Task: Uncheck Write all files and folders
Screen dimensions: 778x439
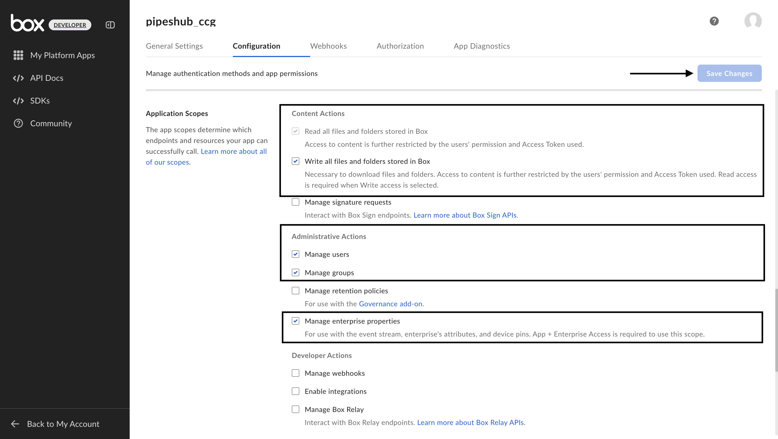Action: 295,161
